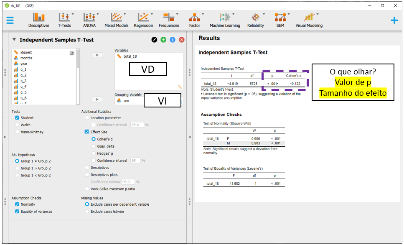Open the Visual Modeling module
Screen dimensions: 404x245
pos(309,20)
